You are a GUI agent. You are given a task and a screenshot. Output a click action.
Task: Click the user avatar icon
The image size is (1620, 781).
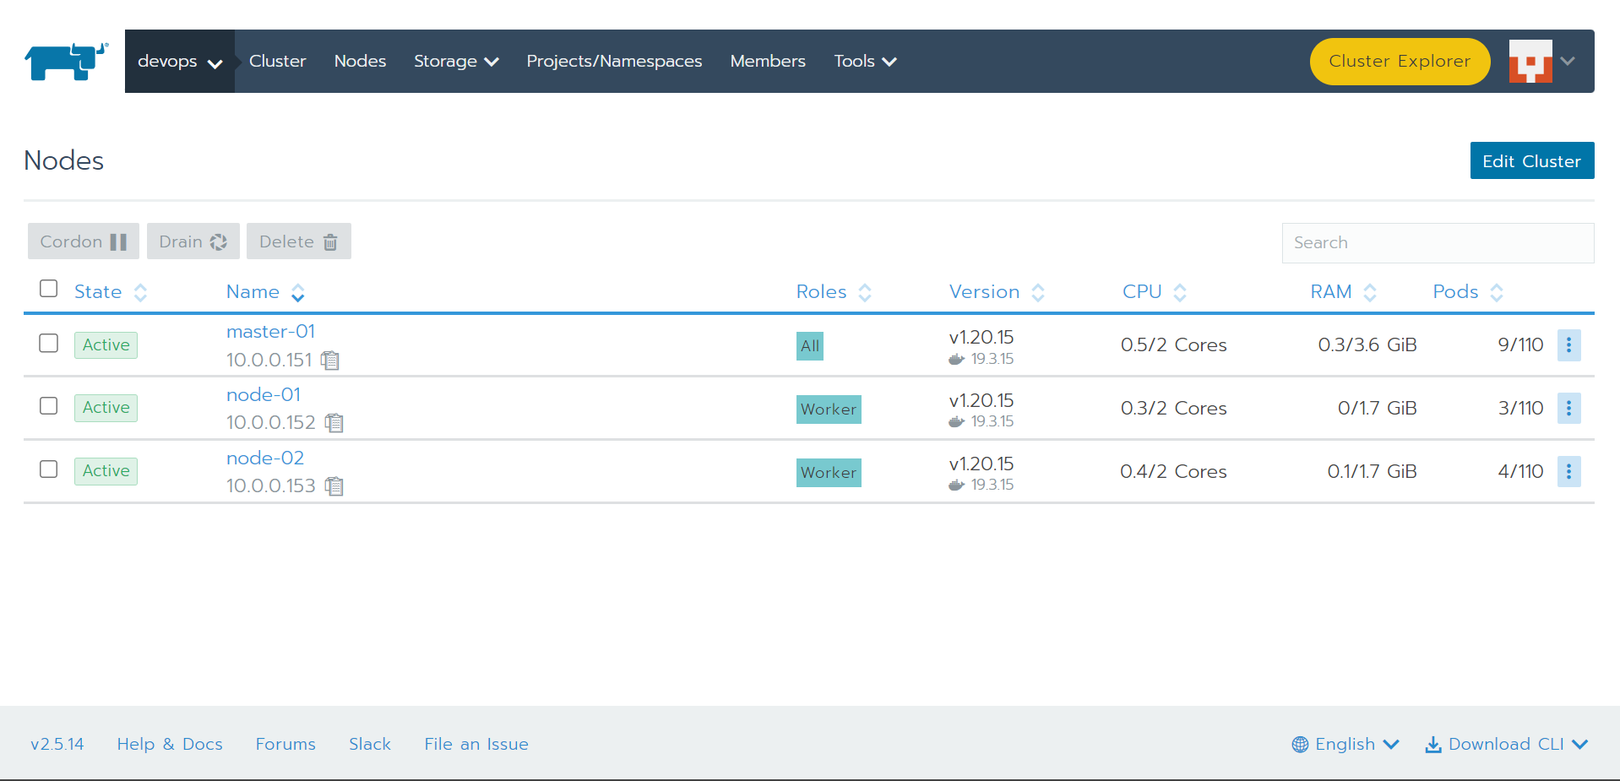(1530, 61)
